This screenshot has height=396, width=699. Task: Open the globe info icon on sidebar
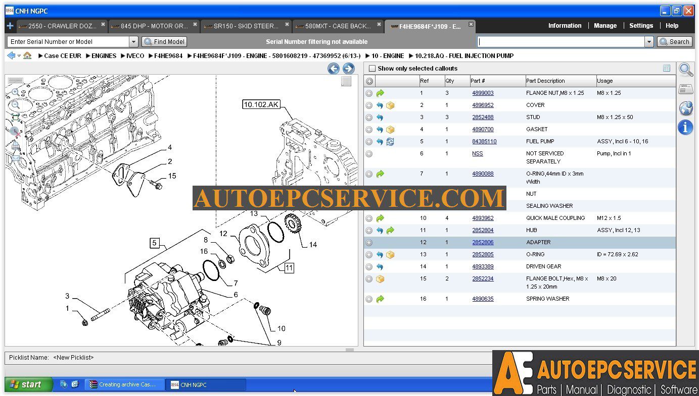[686, 108]
